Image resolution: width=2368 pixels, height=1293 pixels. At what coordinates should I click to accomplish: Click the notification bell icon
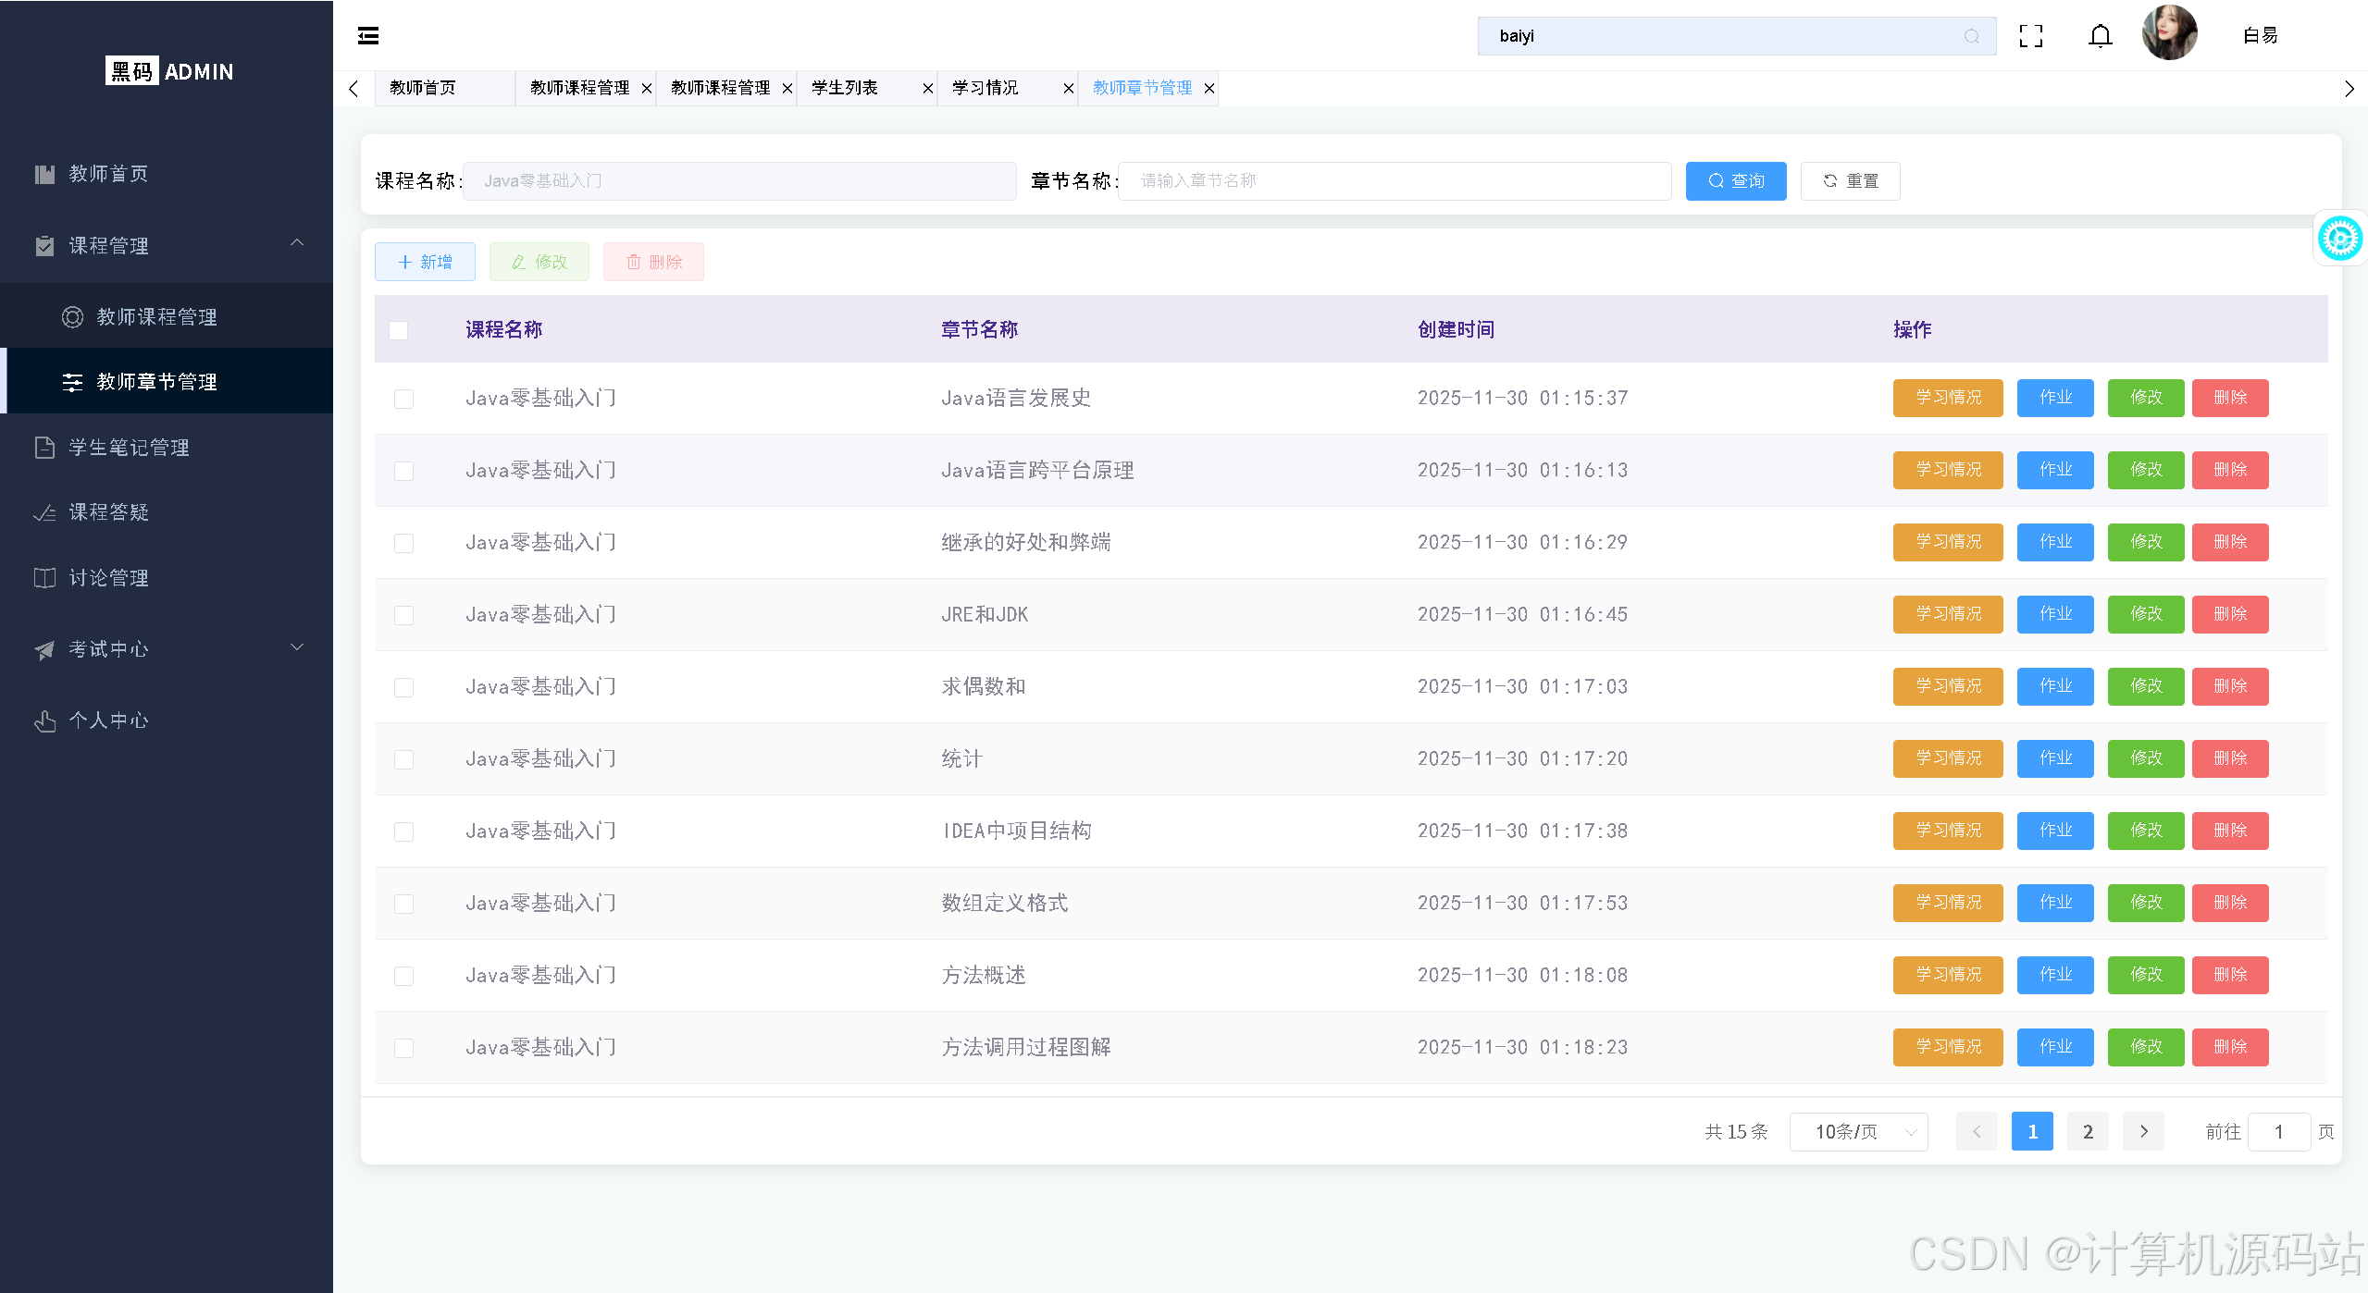point(2099,35)
